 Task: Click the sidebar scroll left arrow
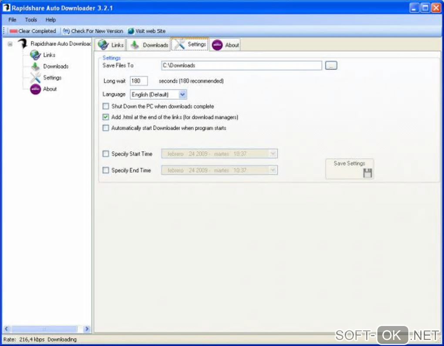(7, 329)
